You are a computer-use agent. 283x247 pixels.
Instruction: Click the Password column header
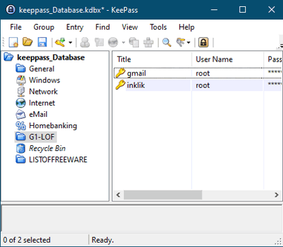[273, 59]
